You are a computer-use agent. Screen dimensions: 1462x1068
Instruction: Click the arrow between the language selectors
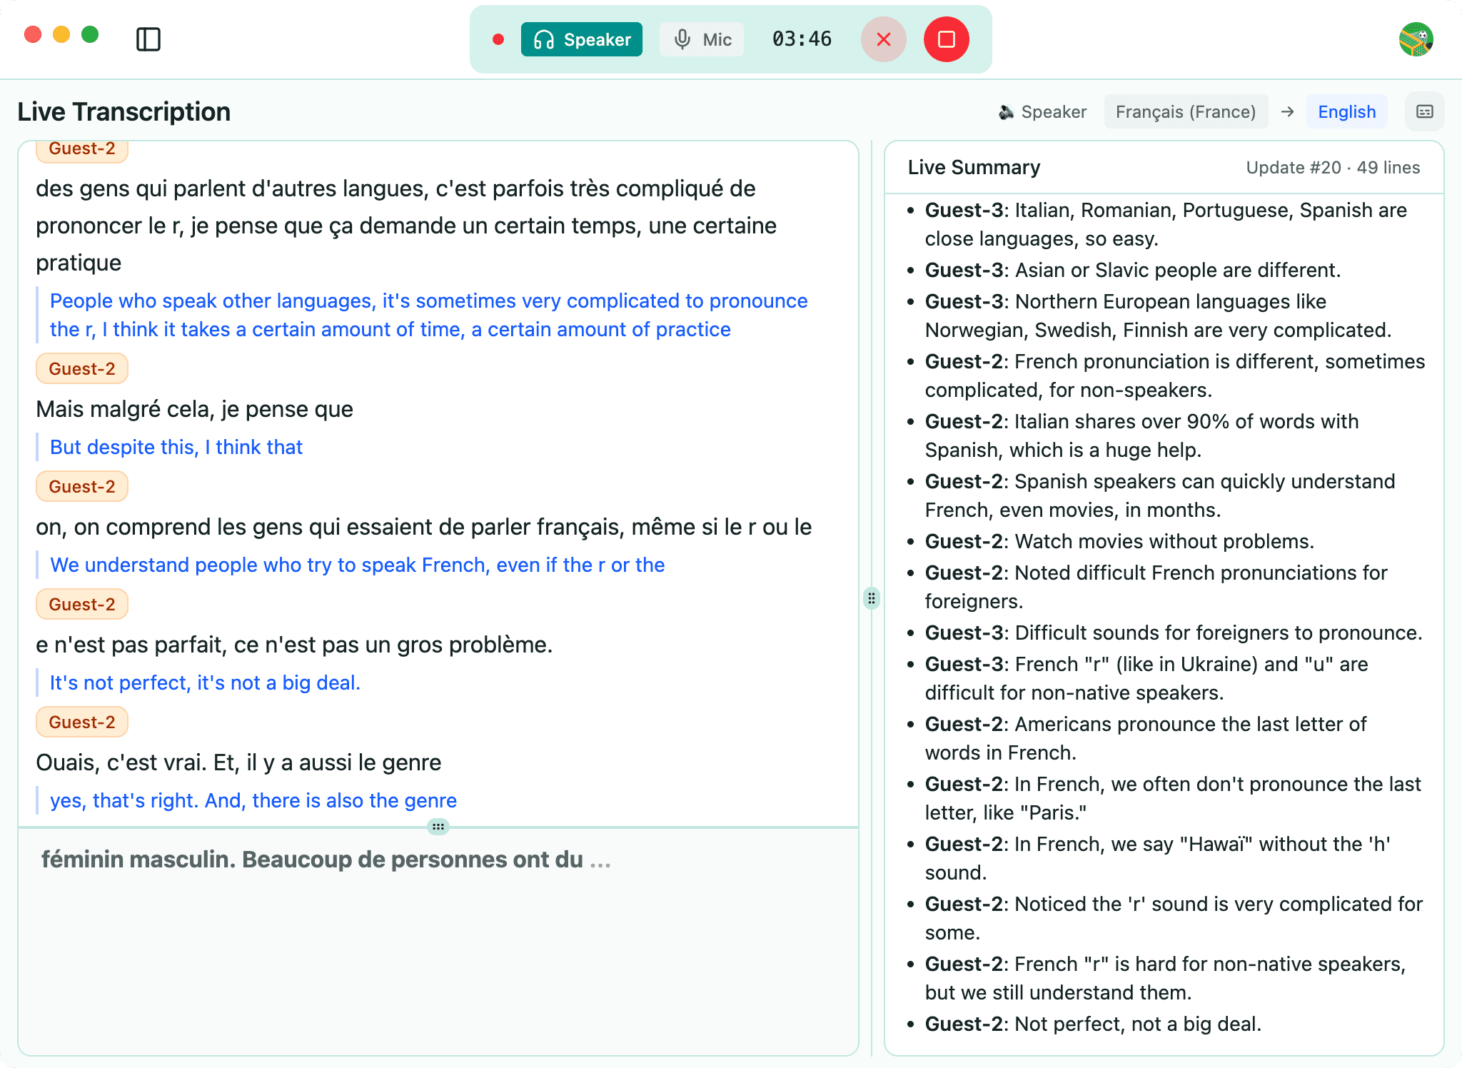click(1288, 111)
